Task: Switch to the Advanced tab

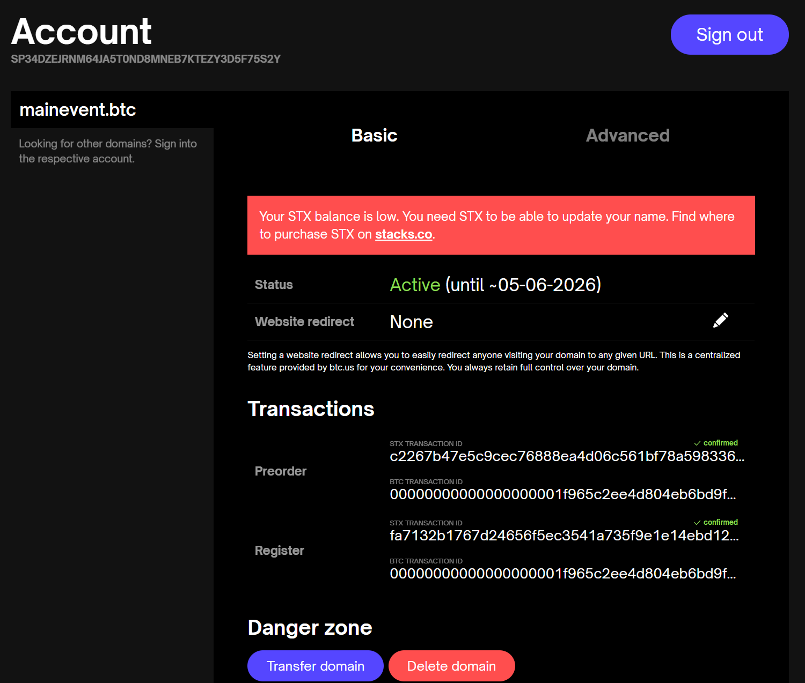Action: [627, 136]
